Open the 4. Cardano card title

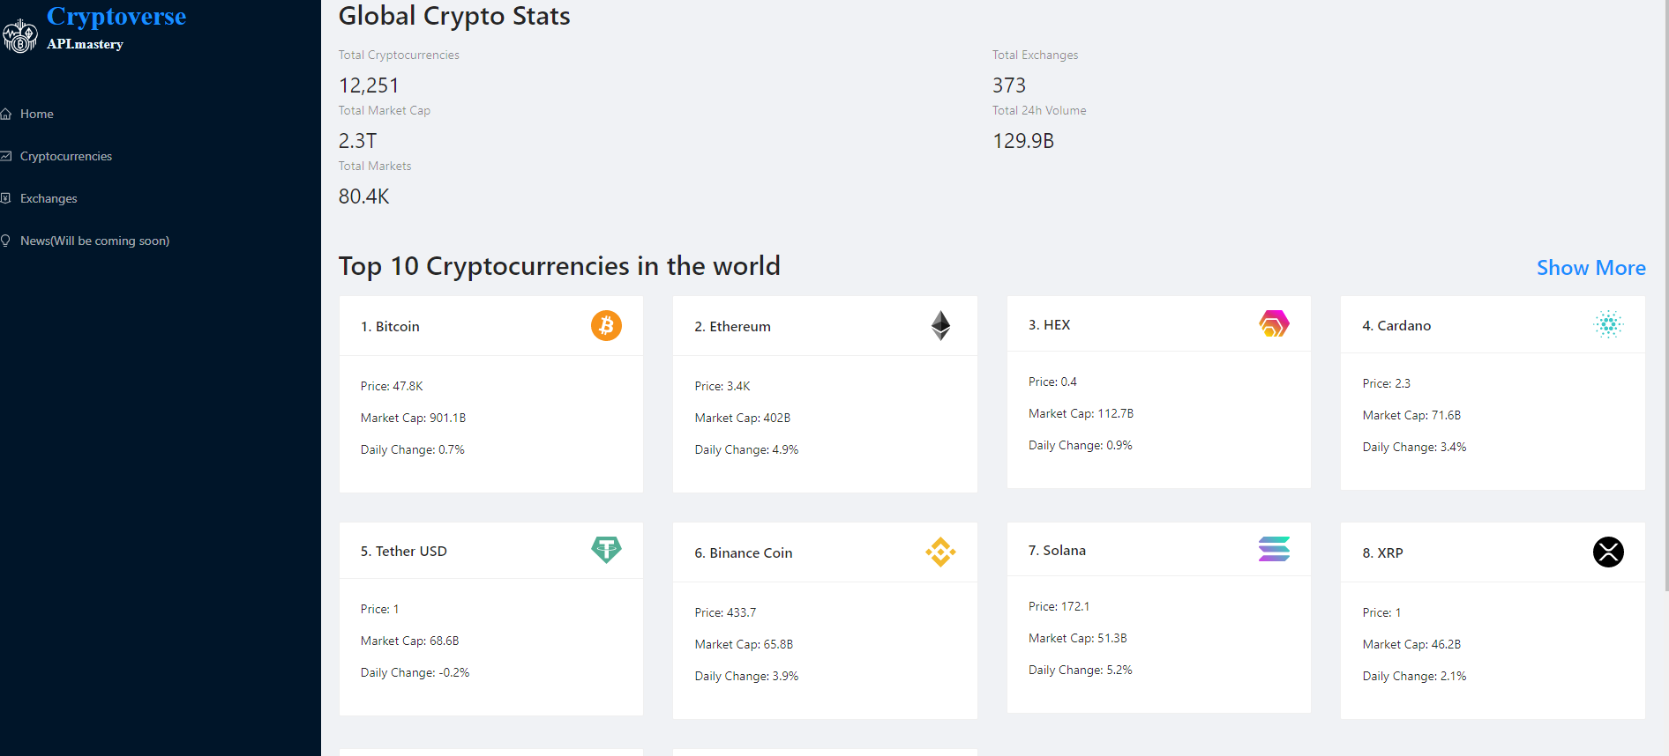[x=1396, y=325]
